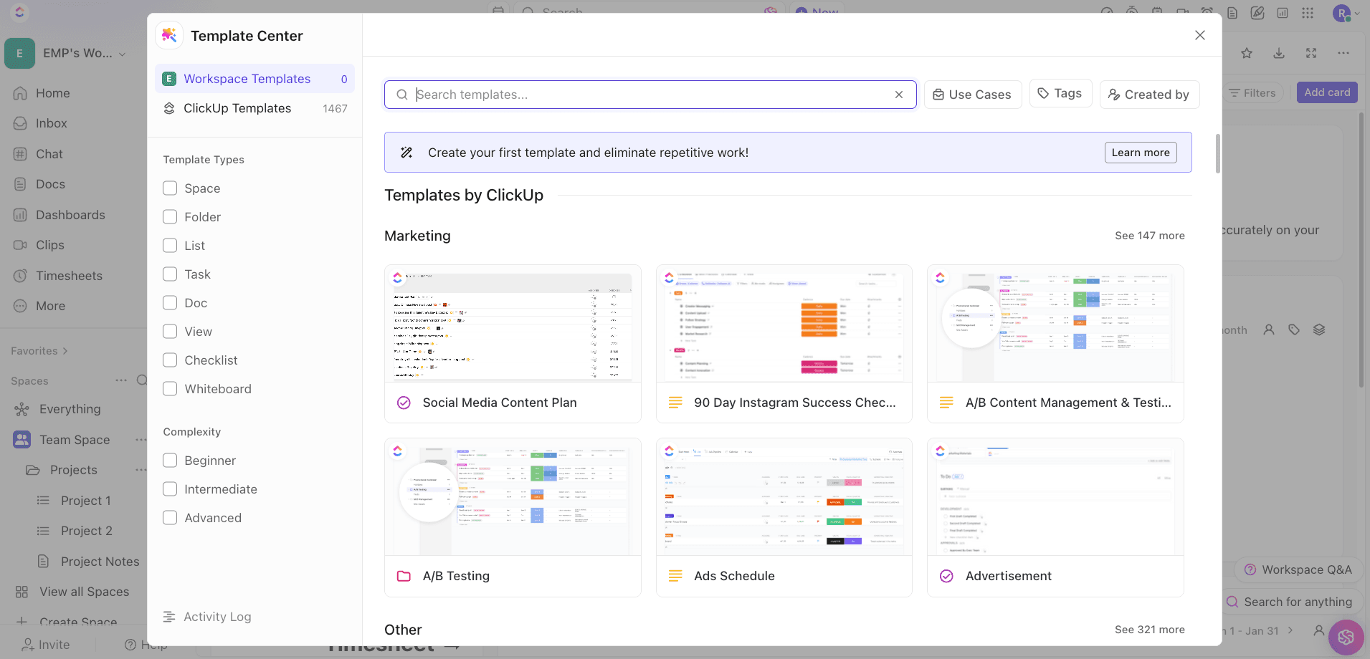Viewport: 1370px width, 659px height.
Task: Open Project 1 list
Action: pyautogui.click(x=85, y=501)
